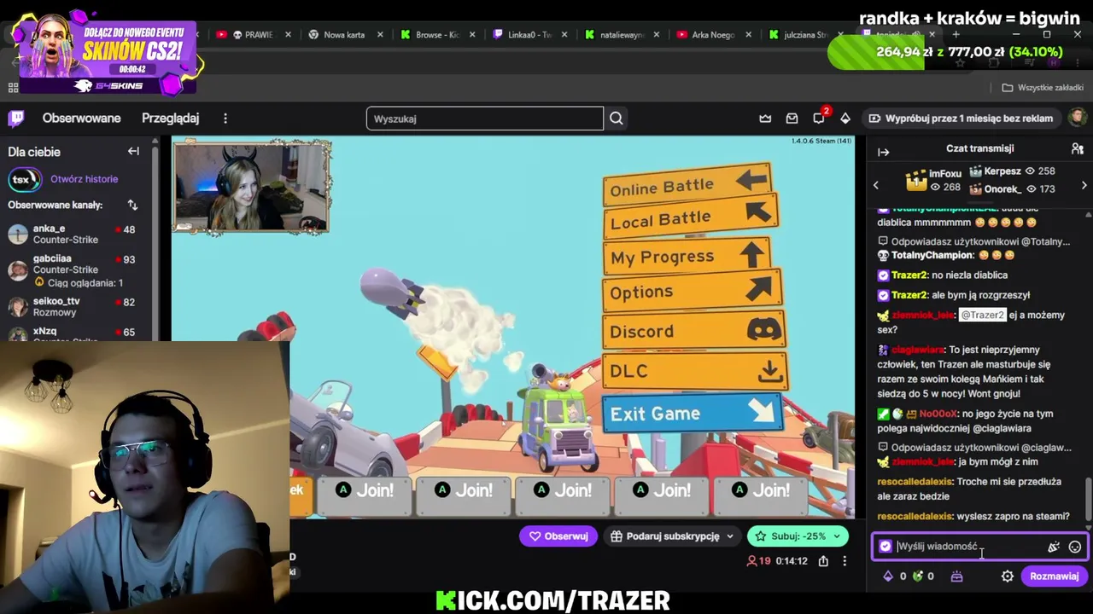The image size is (1093, 614).
Task: Open chat settings gear
Action: (1008, 576)
